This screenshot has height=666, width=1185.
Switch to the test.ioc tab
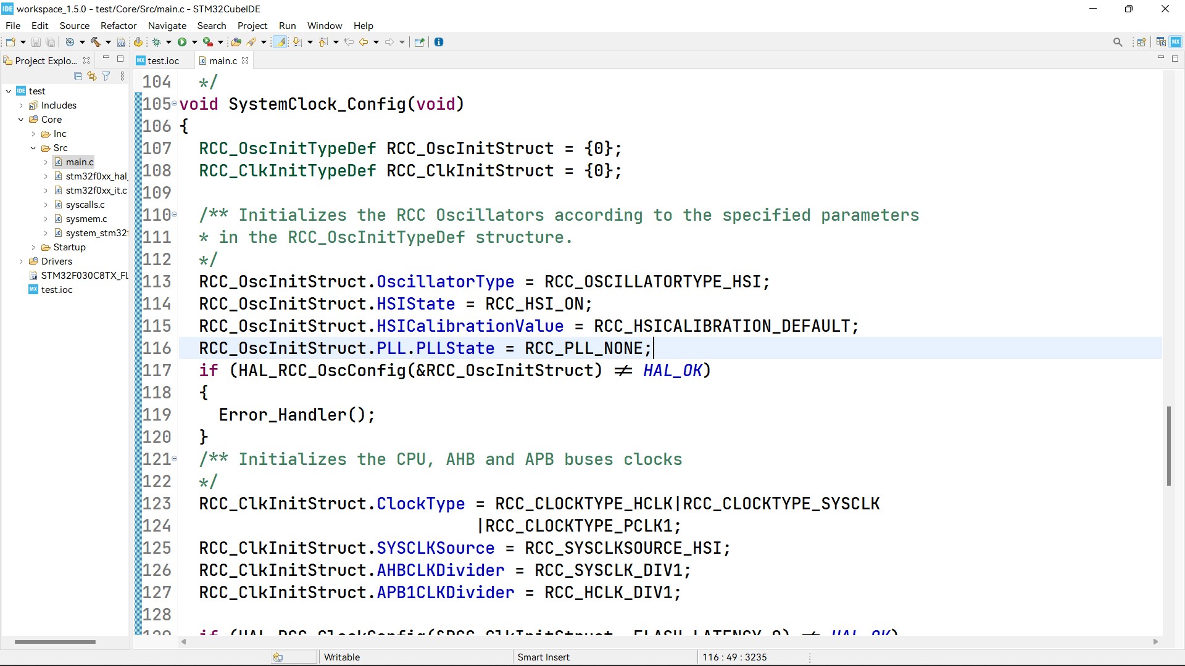[163, 60]
